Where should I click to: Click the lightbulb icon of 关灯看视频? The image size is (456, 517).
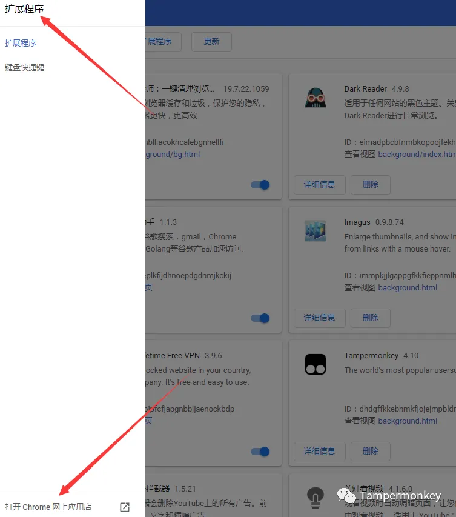point(316,498)
